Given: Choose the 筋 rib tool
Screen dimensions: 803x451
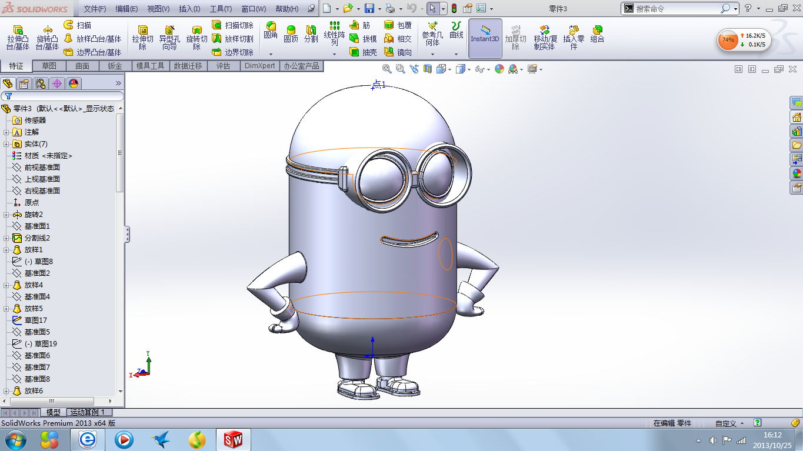Looking at the screenshot, I should click(x=359, y=25).
